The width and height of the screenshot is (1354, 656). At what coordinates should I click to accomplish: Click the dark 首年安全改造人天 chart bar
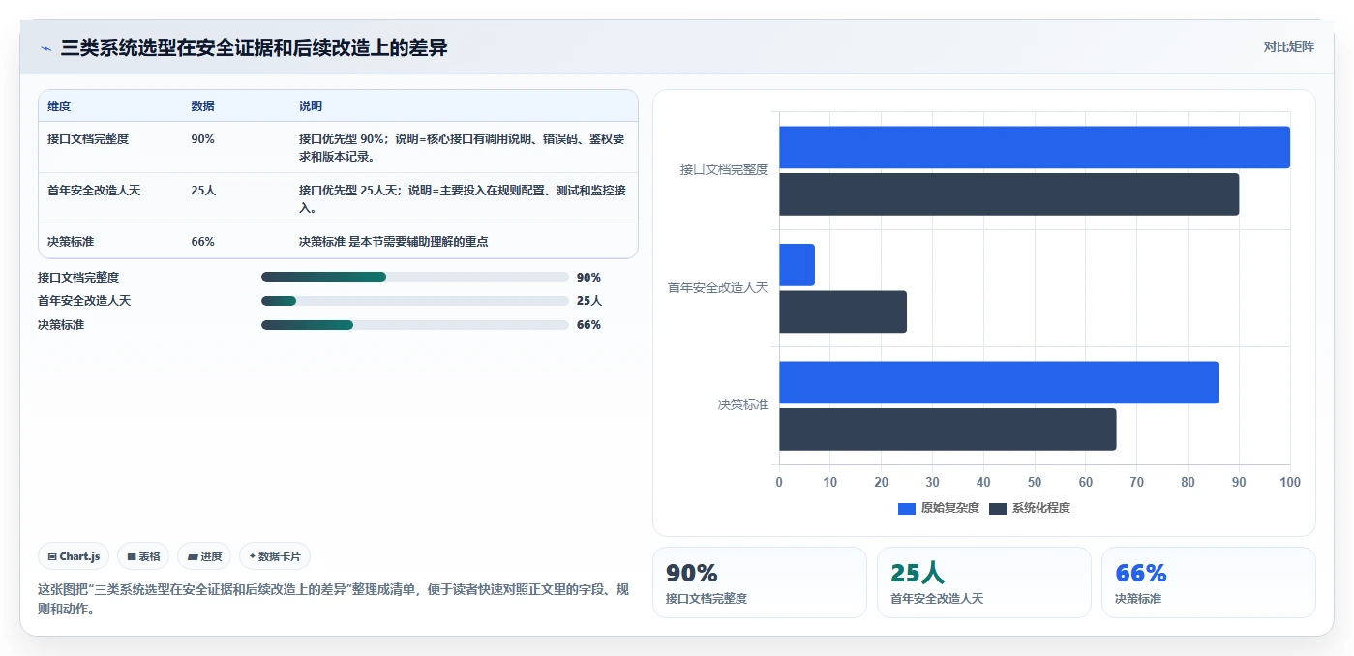(x=843, y=312)
